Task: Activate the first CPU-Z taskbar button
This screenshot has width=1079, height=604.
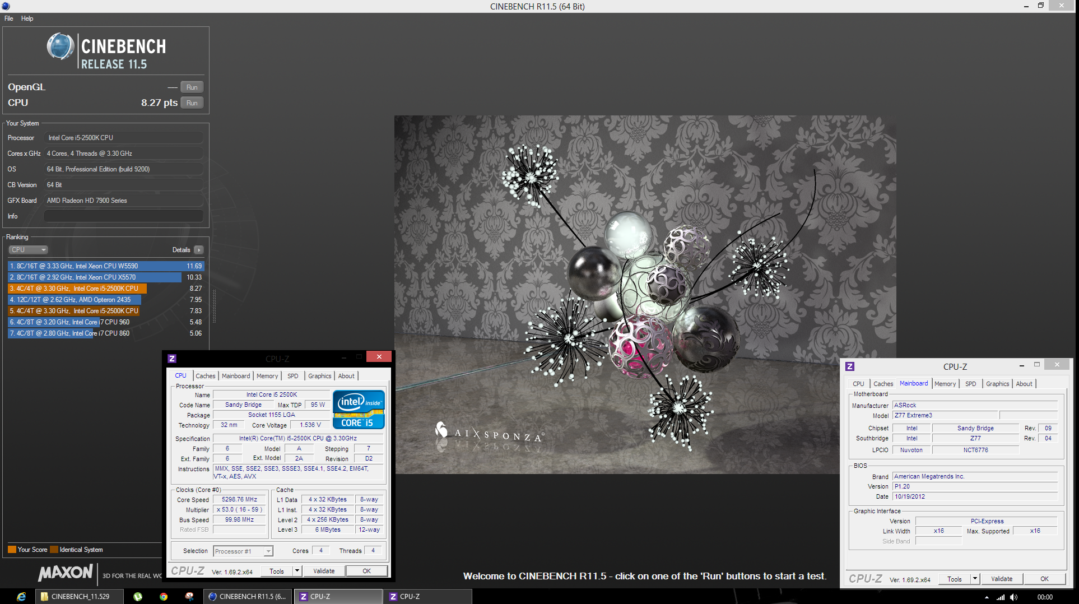Action: (x=338, y=597)
